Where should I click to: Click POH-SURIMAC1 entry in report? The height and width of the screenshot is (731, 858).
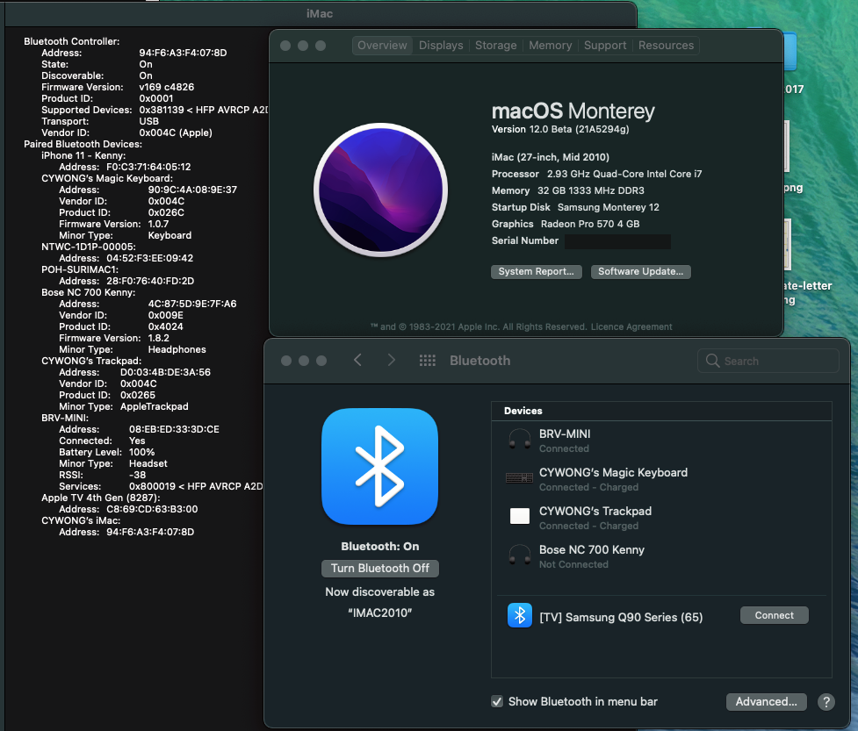point(80,270)
